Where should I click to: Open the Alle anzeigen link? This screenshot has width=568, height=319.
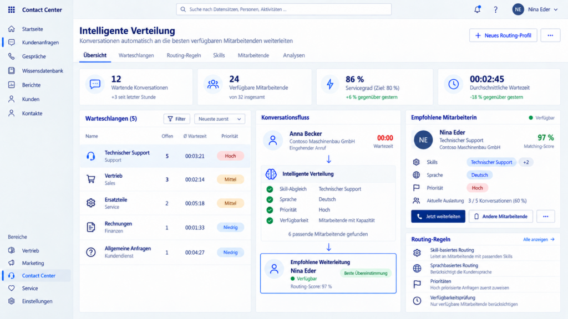point(539,239)
